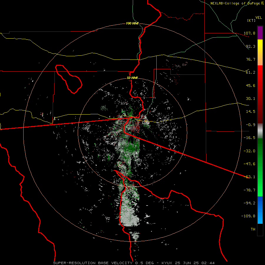
Task: Click the yellow segment of the velocity color bar
Action: (260, 44)
